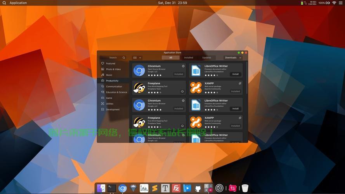Click Installed button on first XAMPP card
This screenshot has width=345, height=194.
pos(236,91)
